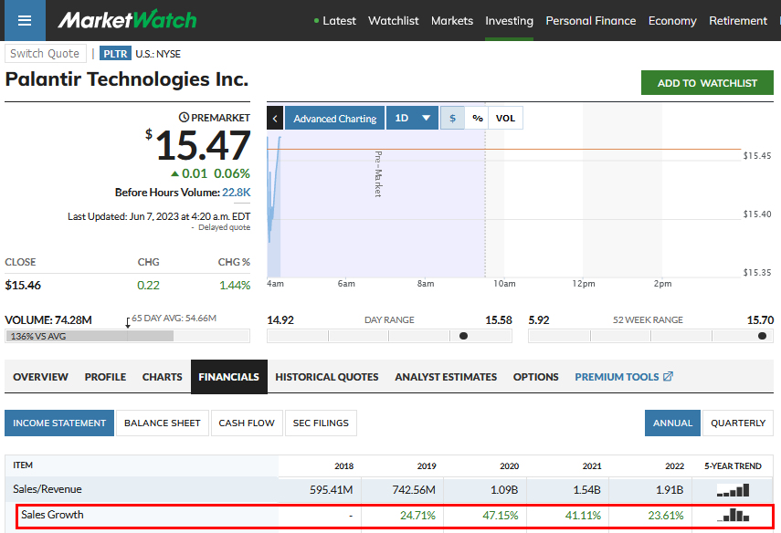Select the Quarterly period view

(738, 423)
